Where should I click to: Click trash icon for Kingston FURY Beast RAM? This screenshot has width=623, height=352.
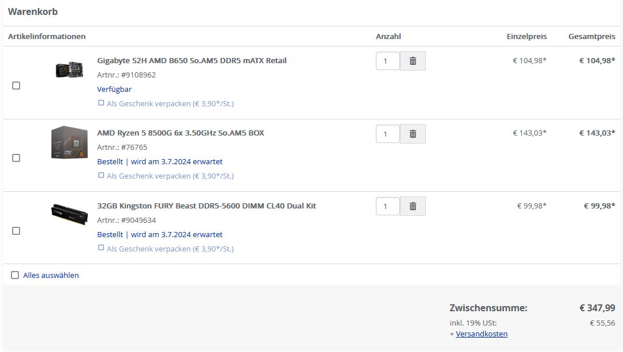tap(413, 206)
